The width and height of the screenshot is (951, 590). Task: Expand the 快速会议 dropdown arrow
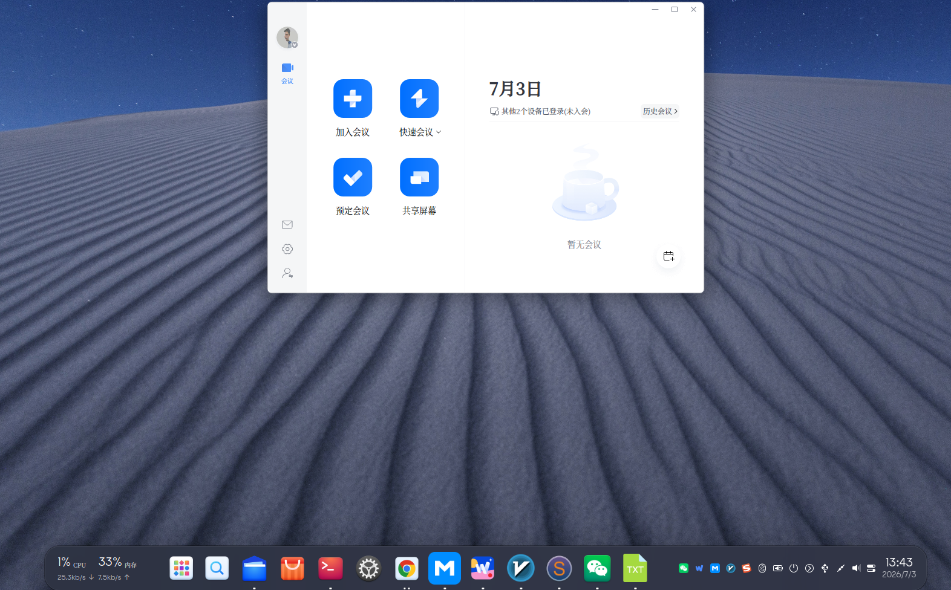point(439,132)
